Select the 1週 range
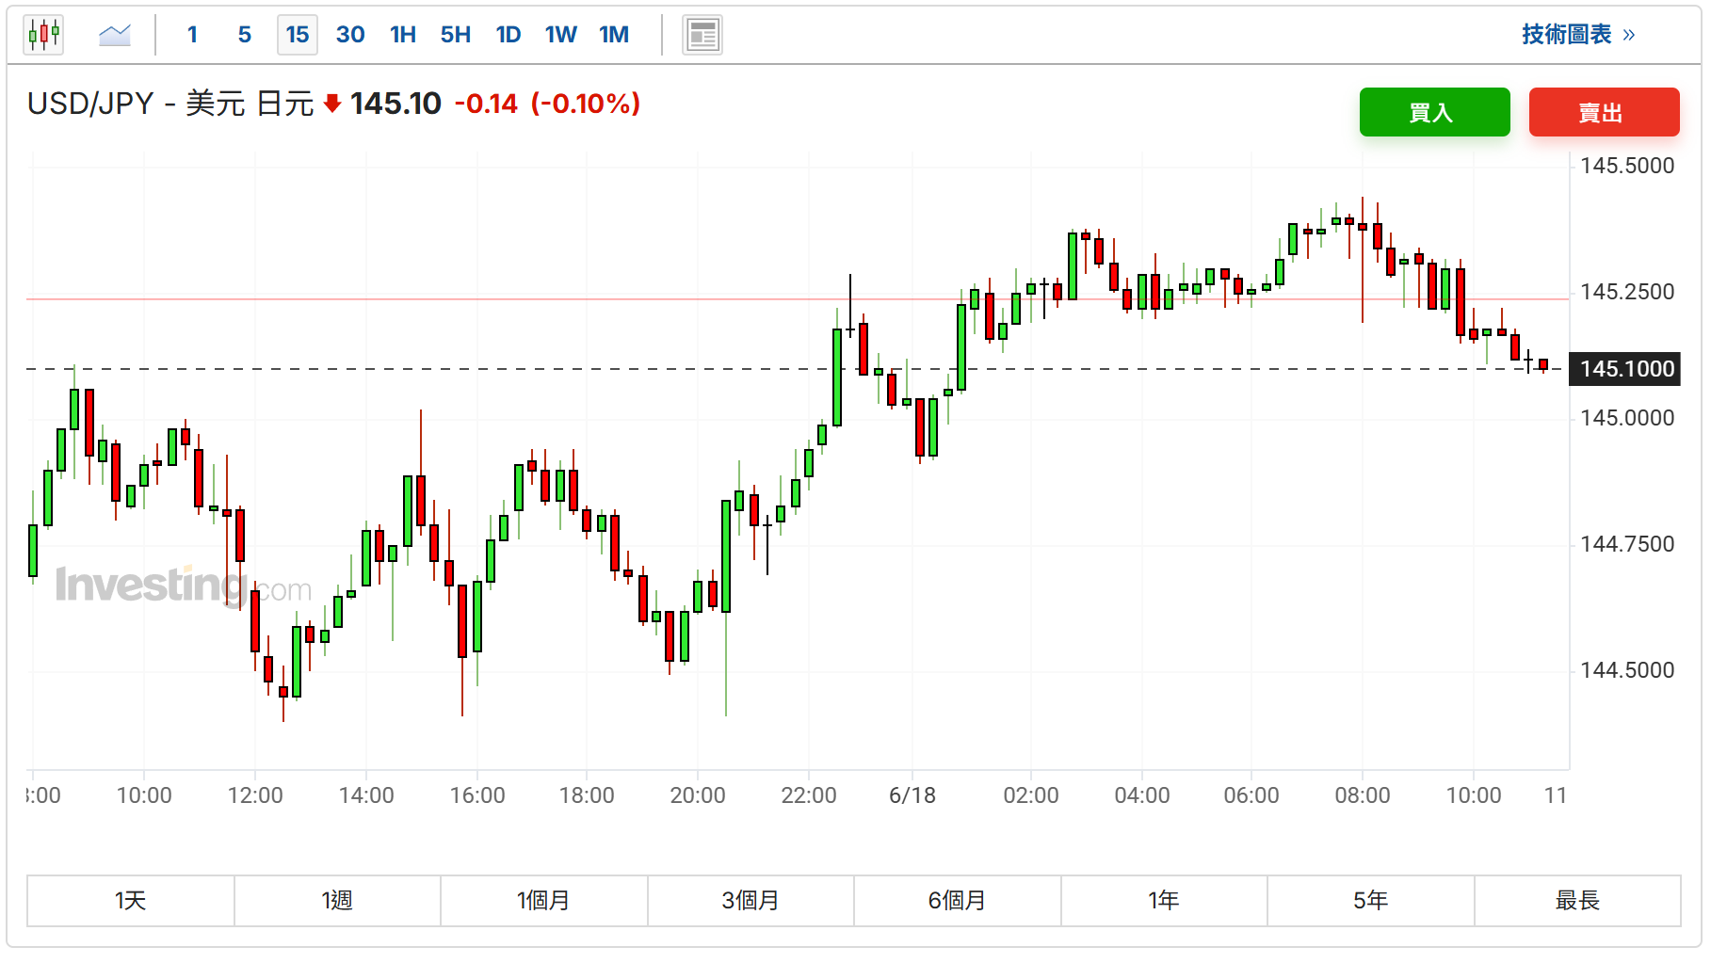 click(337, 901)
